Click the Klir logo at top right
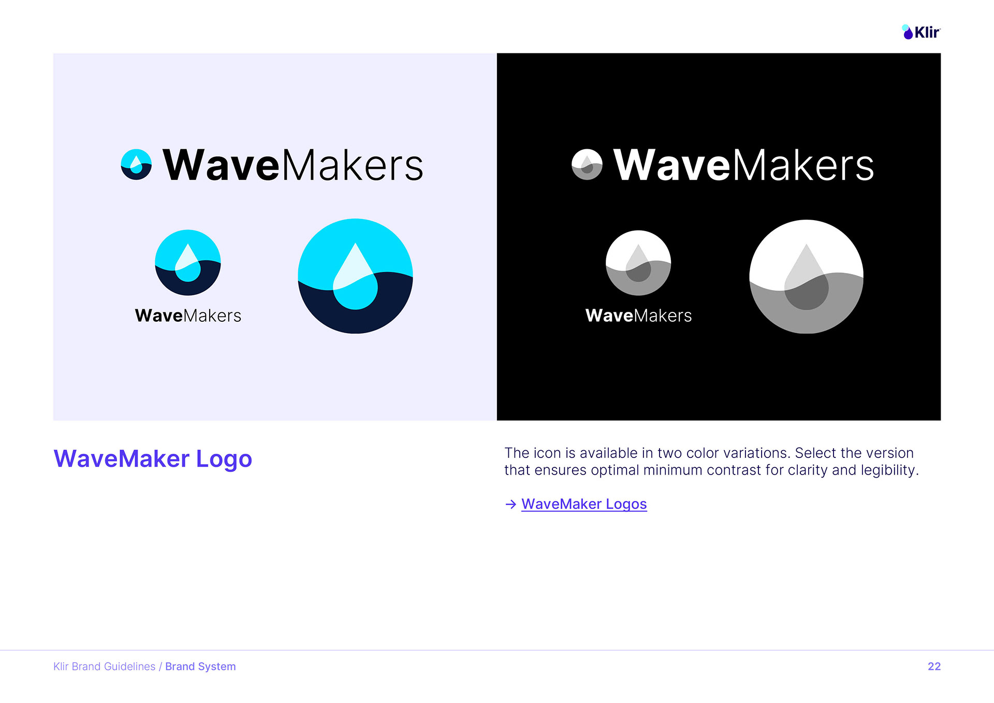 click(921, 32)
